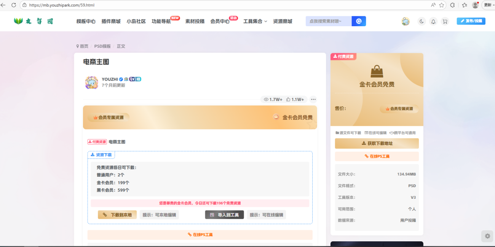Click the ellipsis more-options icon near view count
This screenshot has width=495, height=247.
pos(313,99)
